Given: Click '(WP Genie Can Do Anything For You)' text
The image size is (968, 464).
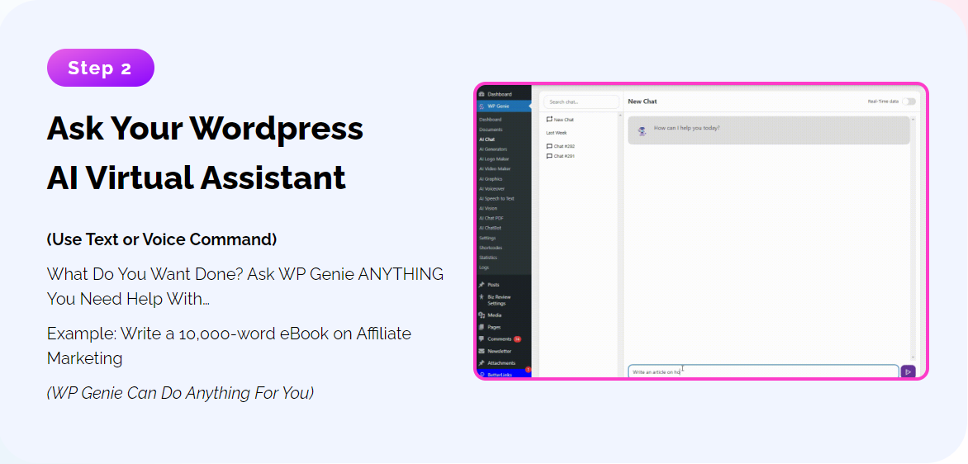Looking at the screenshot, I should [180, 393].
